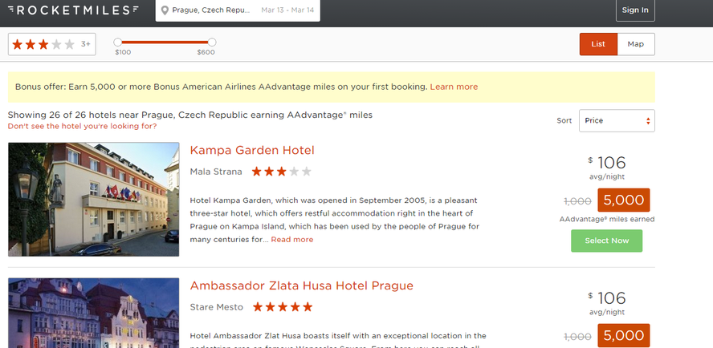Click the Rocketmiles logo
Viewport: 713px width, 348px height.
click(x=73, y=10)
